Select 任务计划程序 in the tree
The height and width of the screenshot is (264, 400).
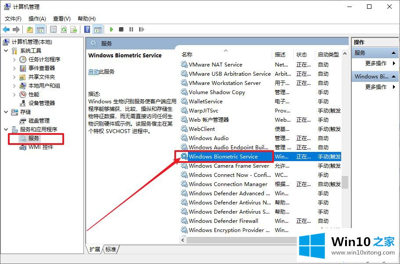(x=44, y=60)
